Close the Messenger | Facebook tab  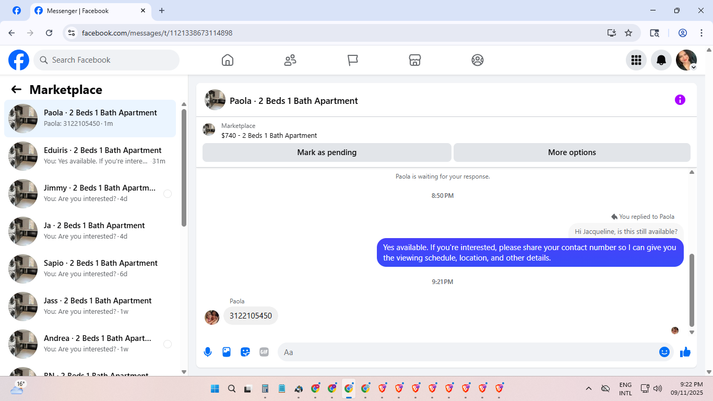pos(143,10)
